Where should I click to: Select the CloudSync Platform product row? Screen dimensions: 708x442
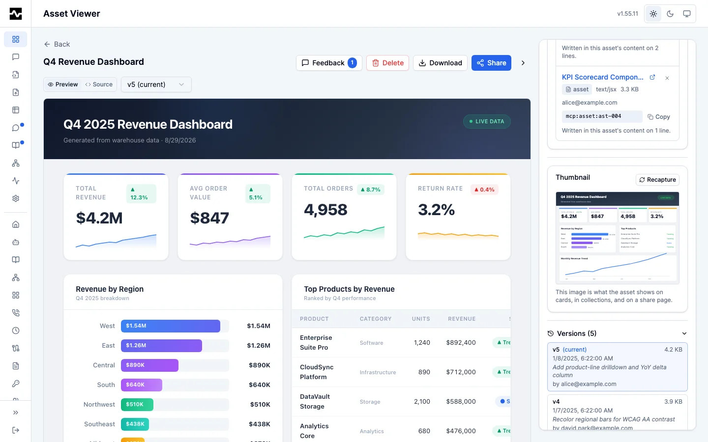tap(401, 372)
